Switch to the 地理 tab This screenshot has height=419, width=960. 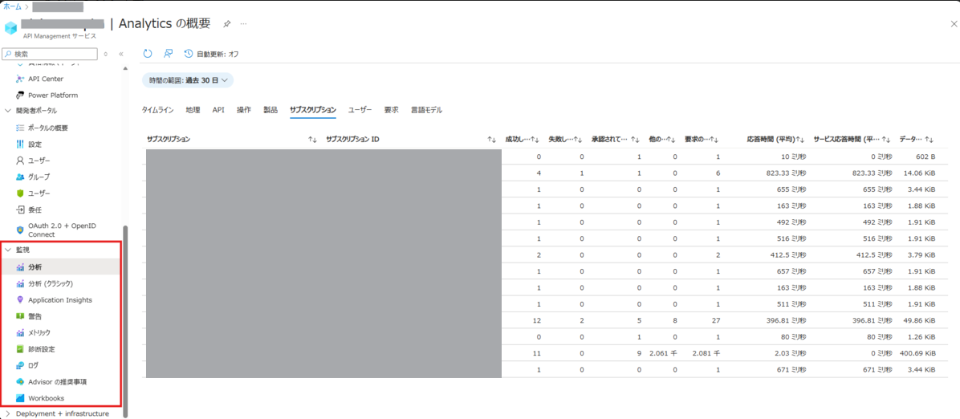(x=193, y=110)
